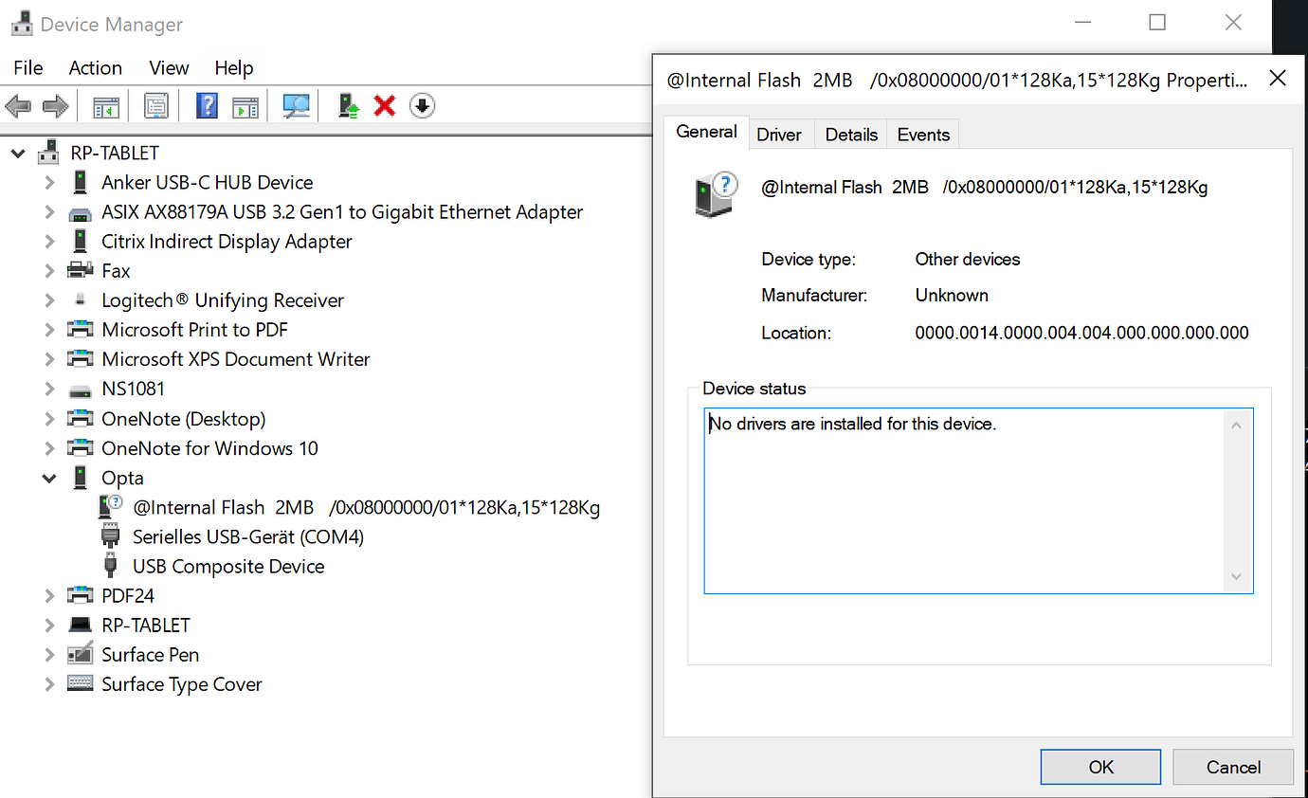This screenshot has height=798, width=1308.
Task: Click the back navigation arrow
Action: [x=17, y=105]
